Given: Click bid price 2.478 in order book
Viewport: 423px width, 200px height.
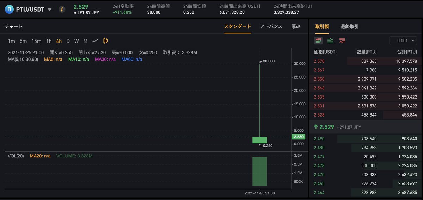Looking at the screenshot, I should [319, 165].
